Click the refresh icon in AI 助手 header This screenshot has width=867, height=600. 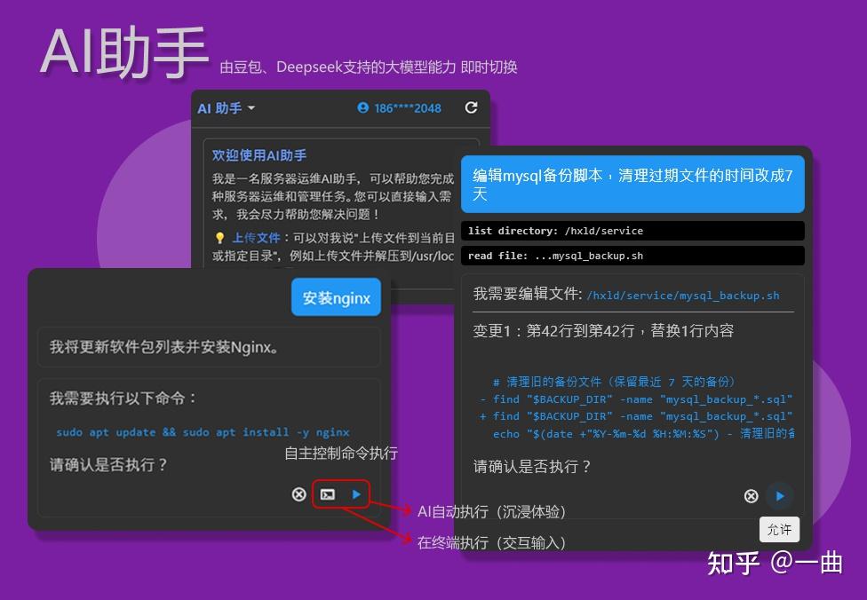tap(471, 107)
